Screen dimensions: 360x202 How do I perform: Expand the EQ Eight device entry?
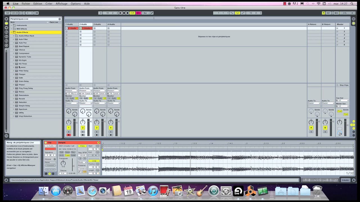point(13,60)
